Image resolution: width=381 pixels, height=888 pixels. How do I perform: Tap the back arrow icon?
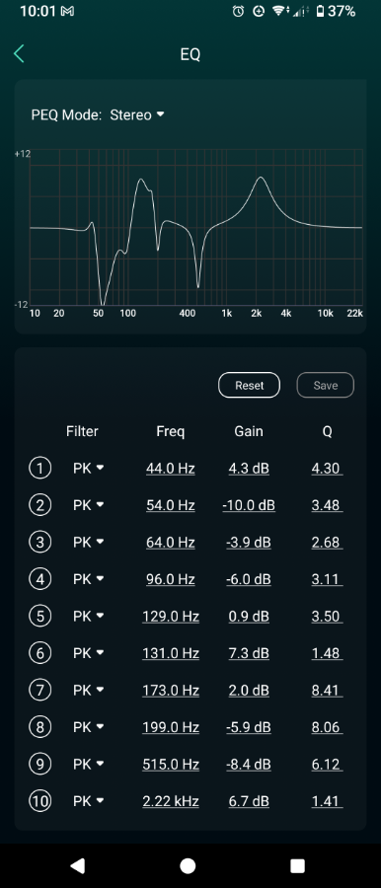(x=20, y=54)
